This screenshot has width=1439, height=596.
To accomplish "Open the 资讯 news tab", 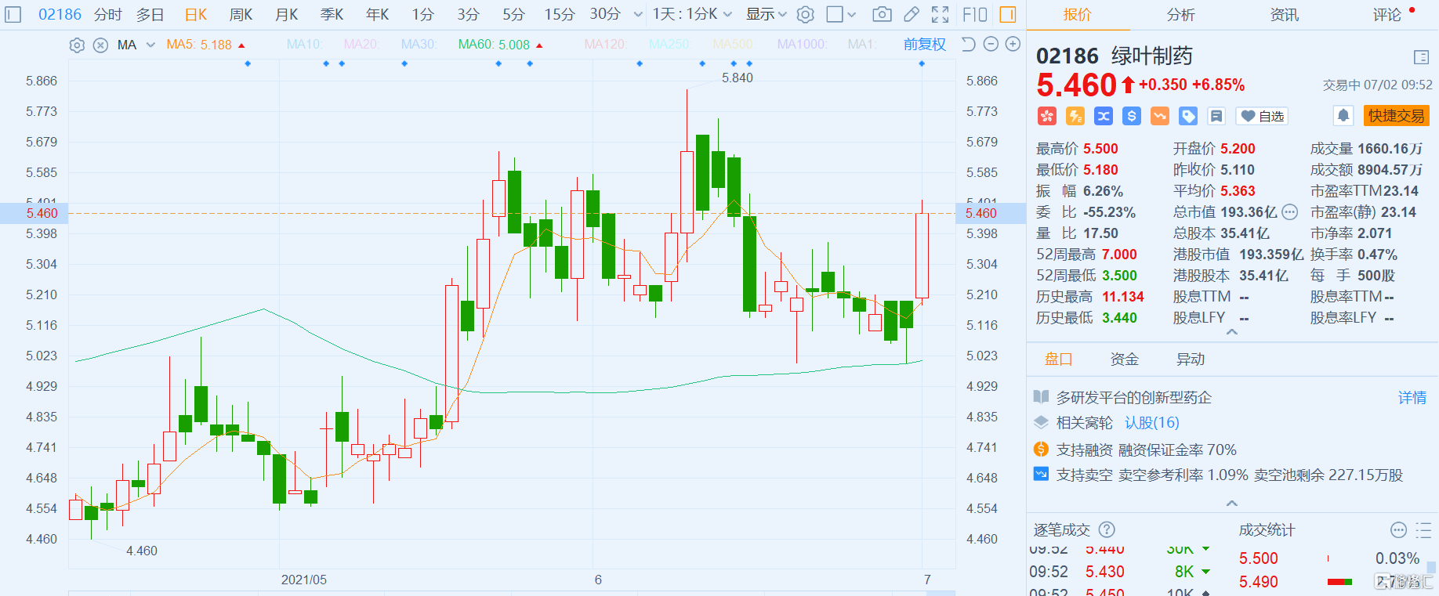I will [x=1285, y=14].
